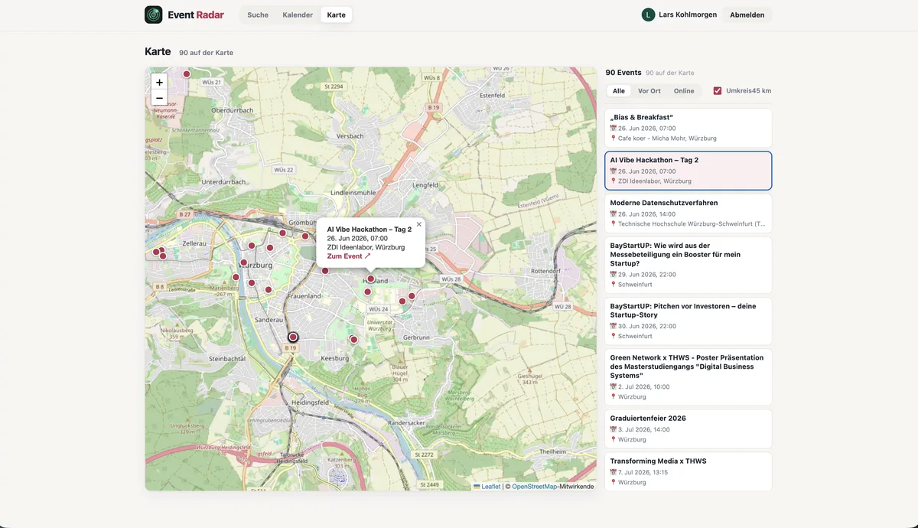The image size is (918, 528).
Task: Zoom out the map with minus button
Action: point(159,98)
